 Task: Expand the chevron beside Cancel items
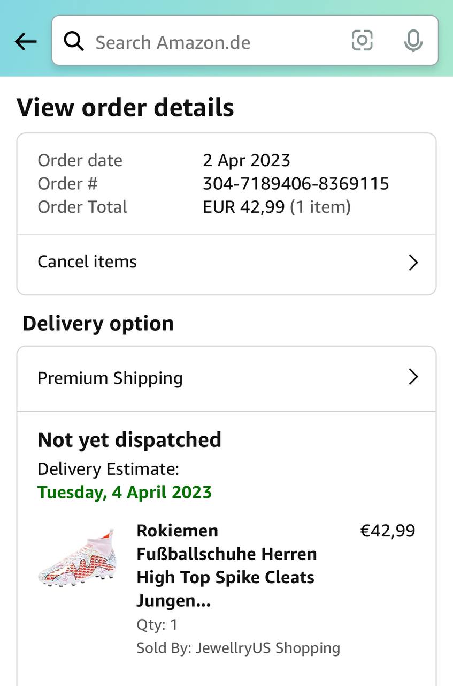pyautogui.click(x=413, y=263)
